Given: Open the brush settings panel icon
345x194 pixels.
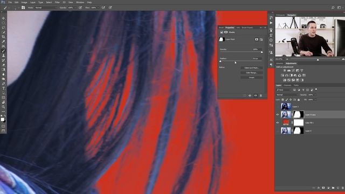Looking at the screenshot, I should (23, 8).
